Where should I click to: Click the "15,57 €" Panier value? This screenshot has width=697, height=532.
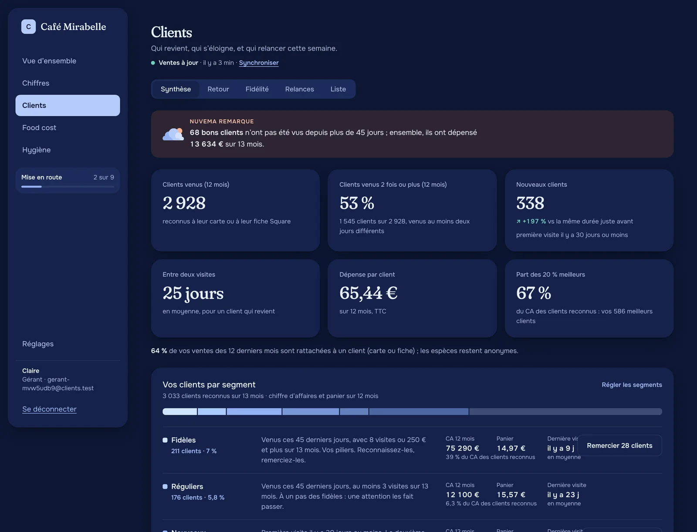[511, 495]
